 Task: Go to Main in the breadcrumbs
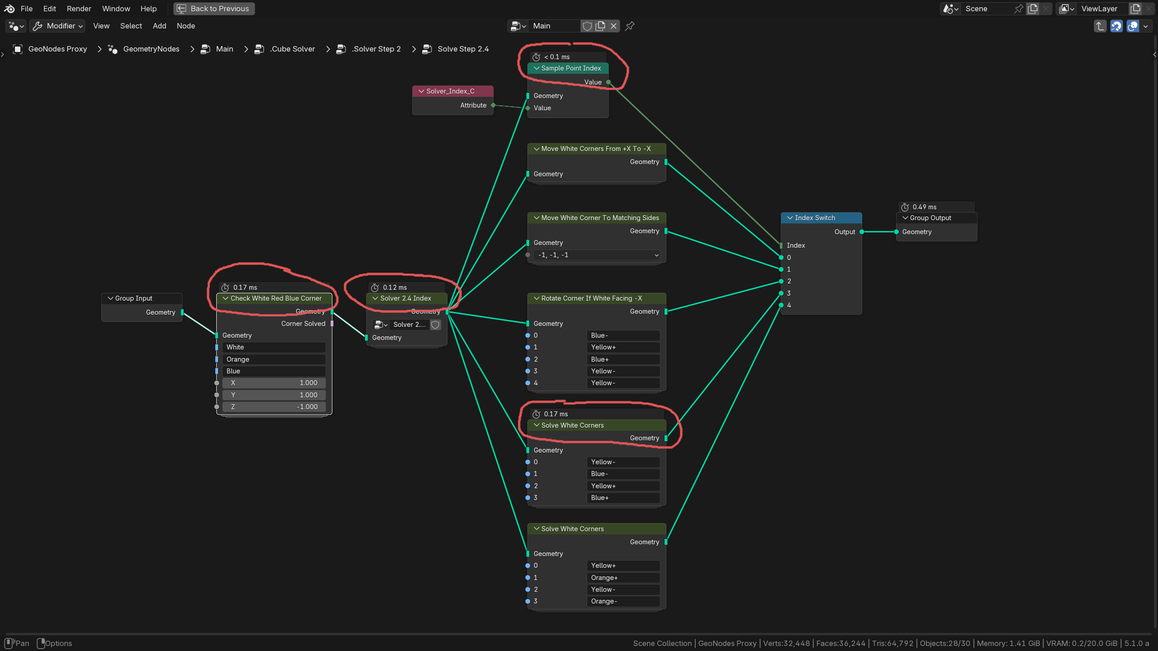tap(225, 49)
